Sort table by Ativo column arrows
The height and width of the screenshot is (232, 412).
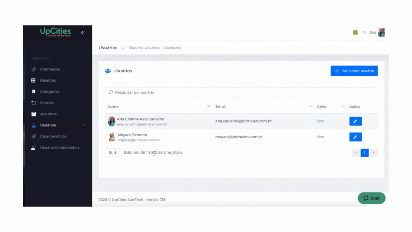(x=343, y=106)
